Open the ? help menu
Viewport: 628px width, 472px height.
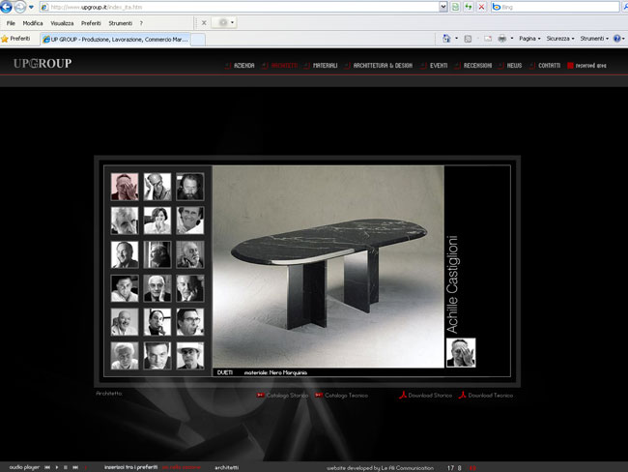coord(141,23)
